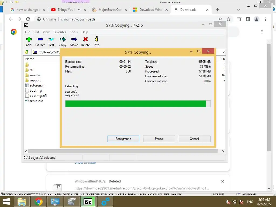Switch to the Download Windows tab
The image size is (276, 207).
[150, 10]
